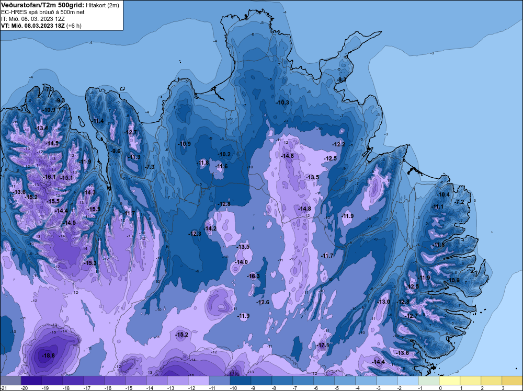Click the 'IT: Mið. 08. 03. 2023 12Z' line
This screenshot has width=523, height=391.
coord(32,19)
